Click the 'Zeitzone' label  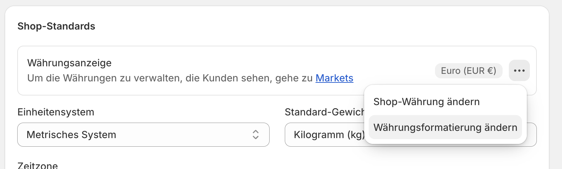[x=38, y=165]
